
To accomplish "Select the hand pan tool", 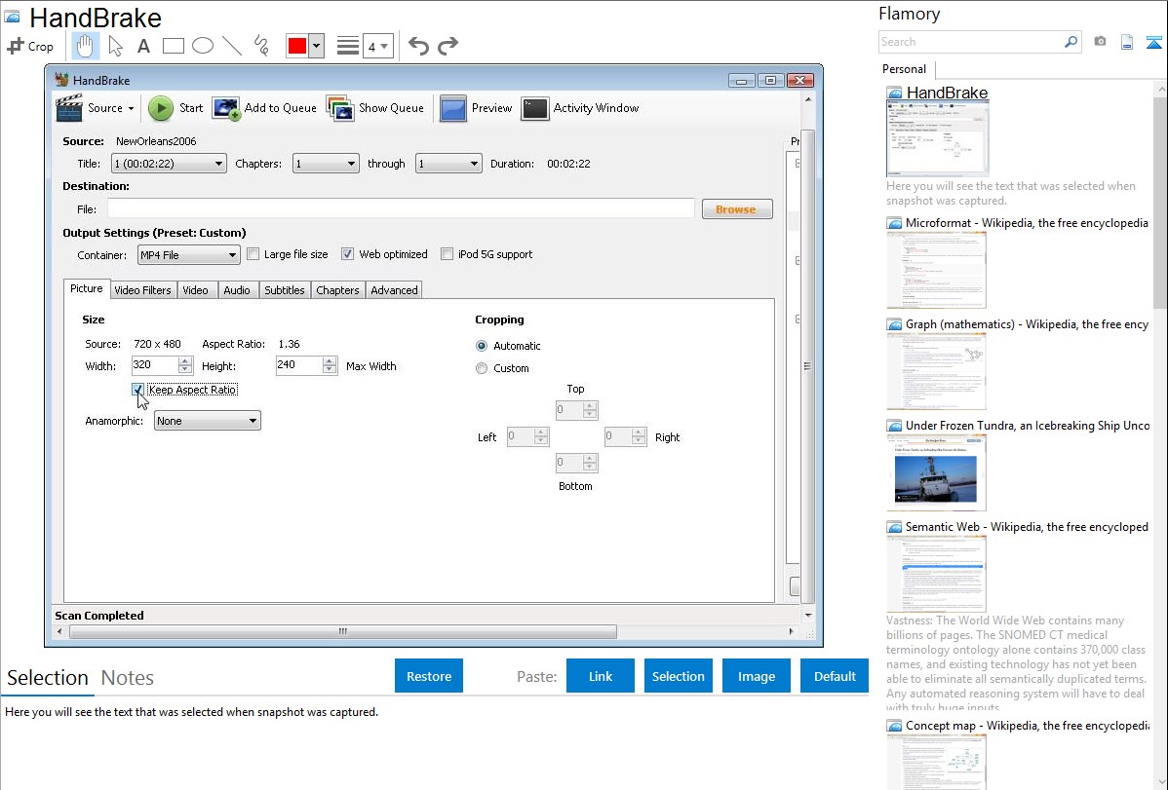I will [x=85, y=46].
